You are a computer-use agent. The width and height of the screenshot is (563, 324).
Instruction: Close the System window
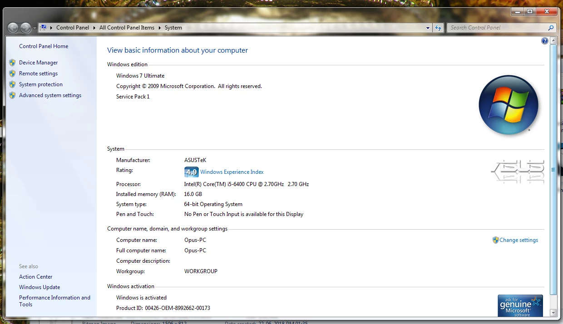547,12
